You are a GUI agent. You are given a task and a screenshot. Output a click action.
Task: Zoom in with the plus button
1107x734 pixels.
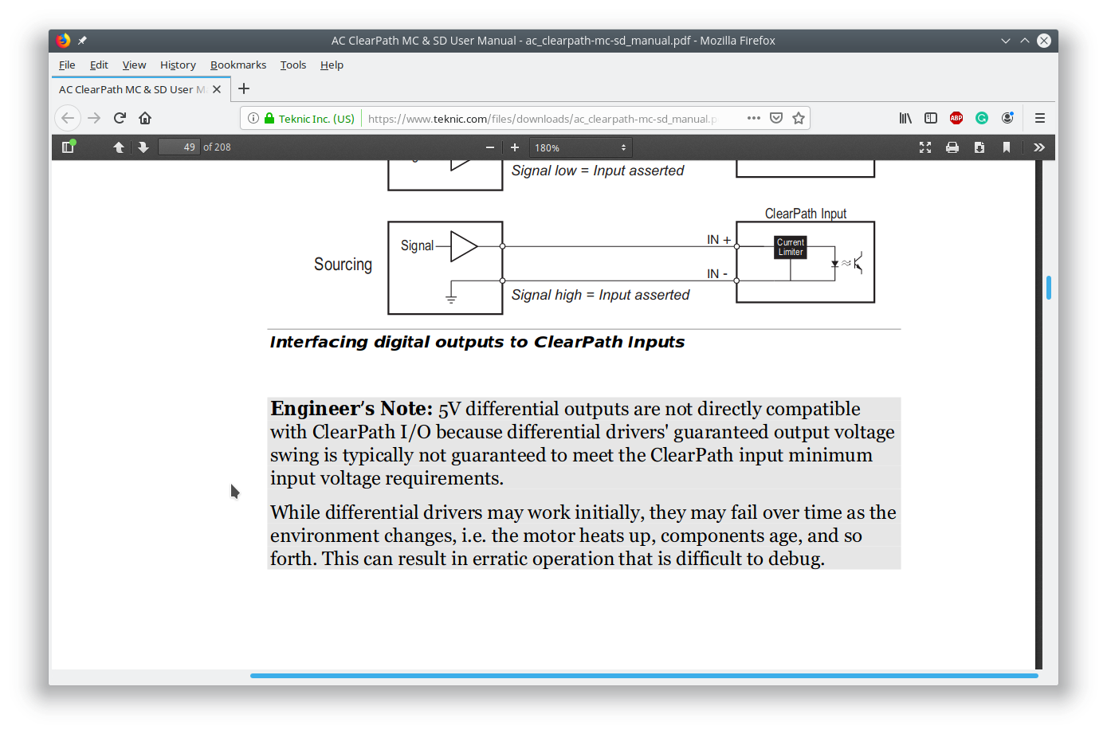[x=515, y=147]
